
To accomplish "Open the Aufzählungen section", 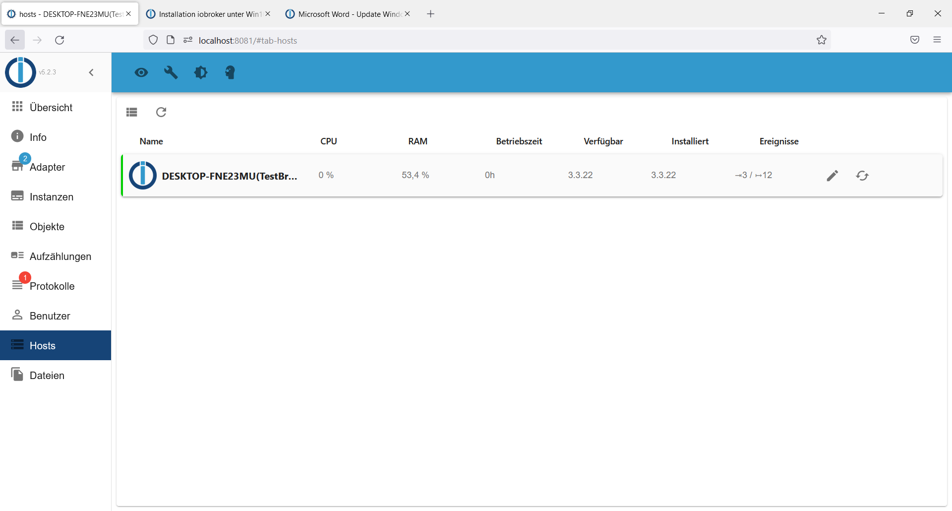I will tap(56, 256).
